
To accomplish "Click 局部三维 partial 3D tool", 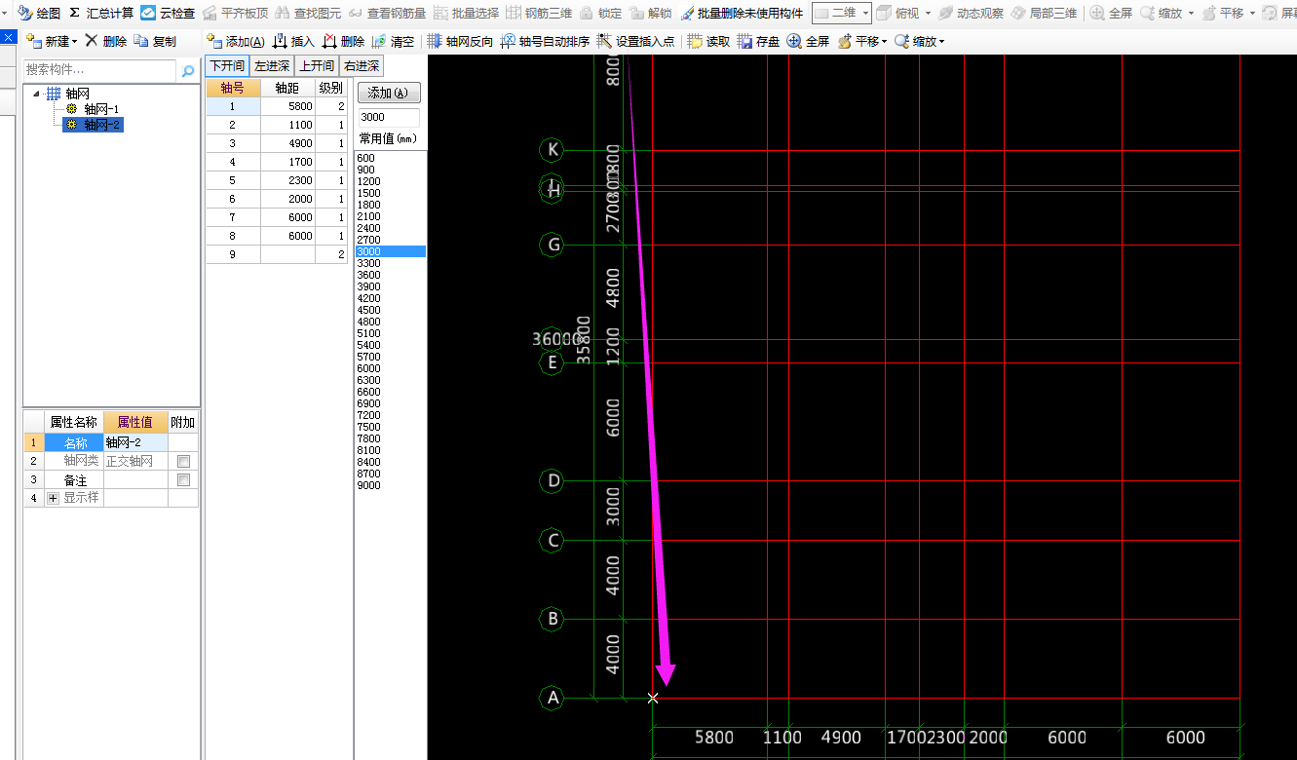I will click(1044, 14).
